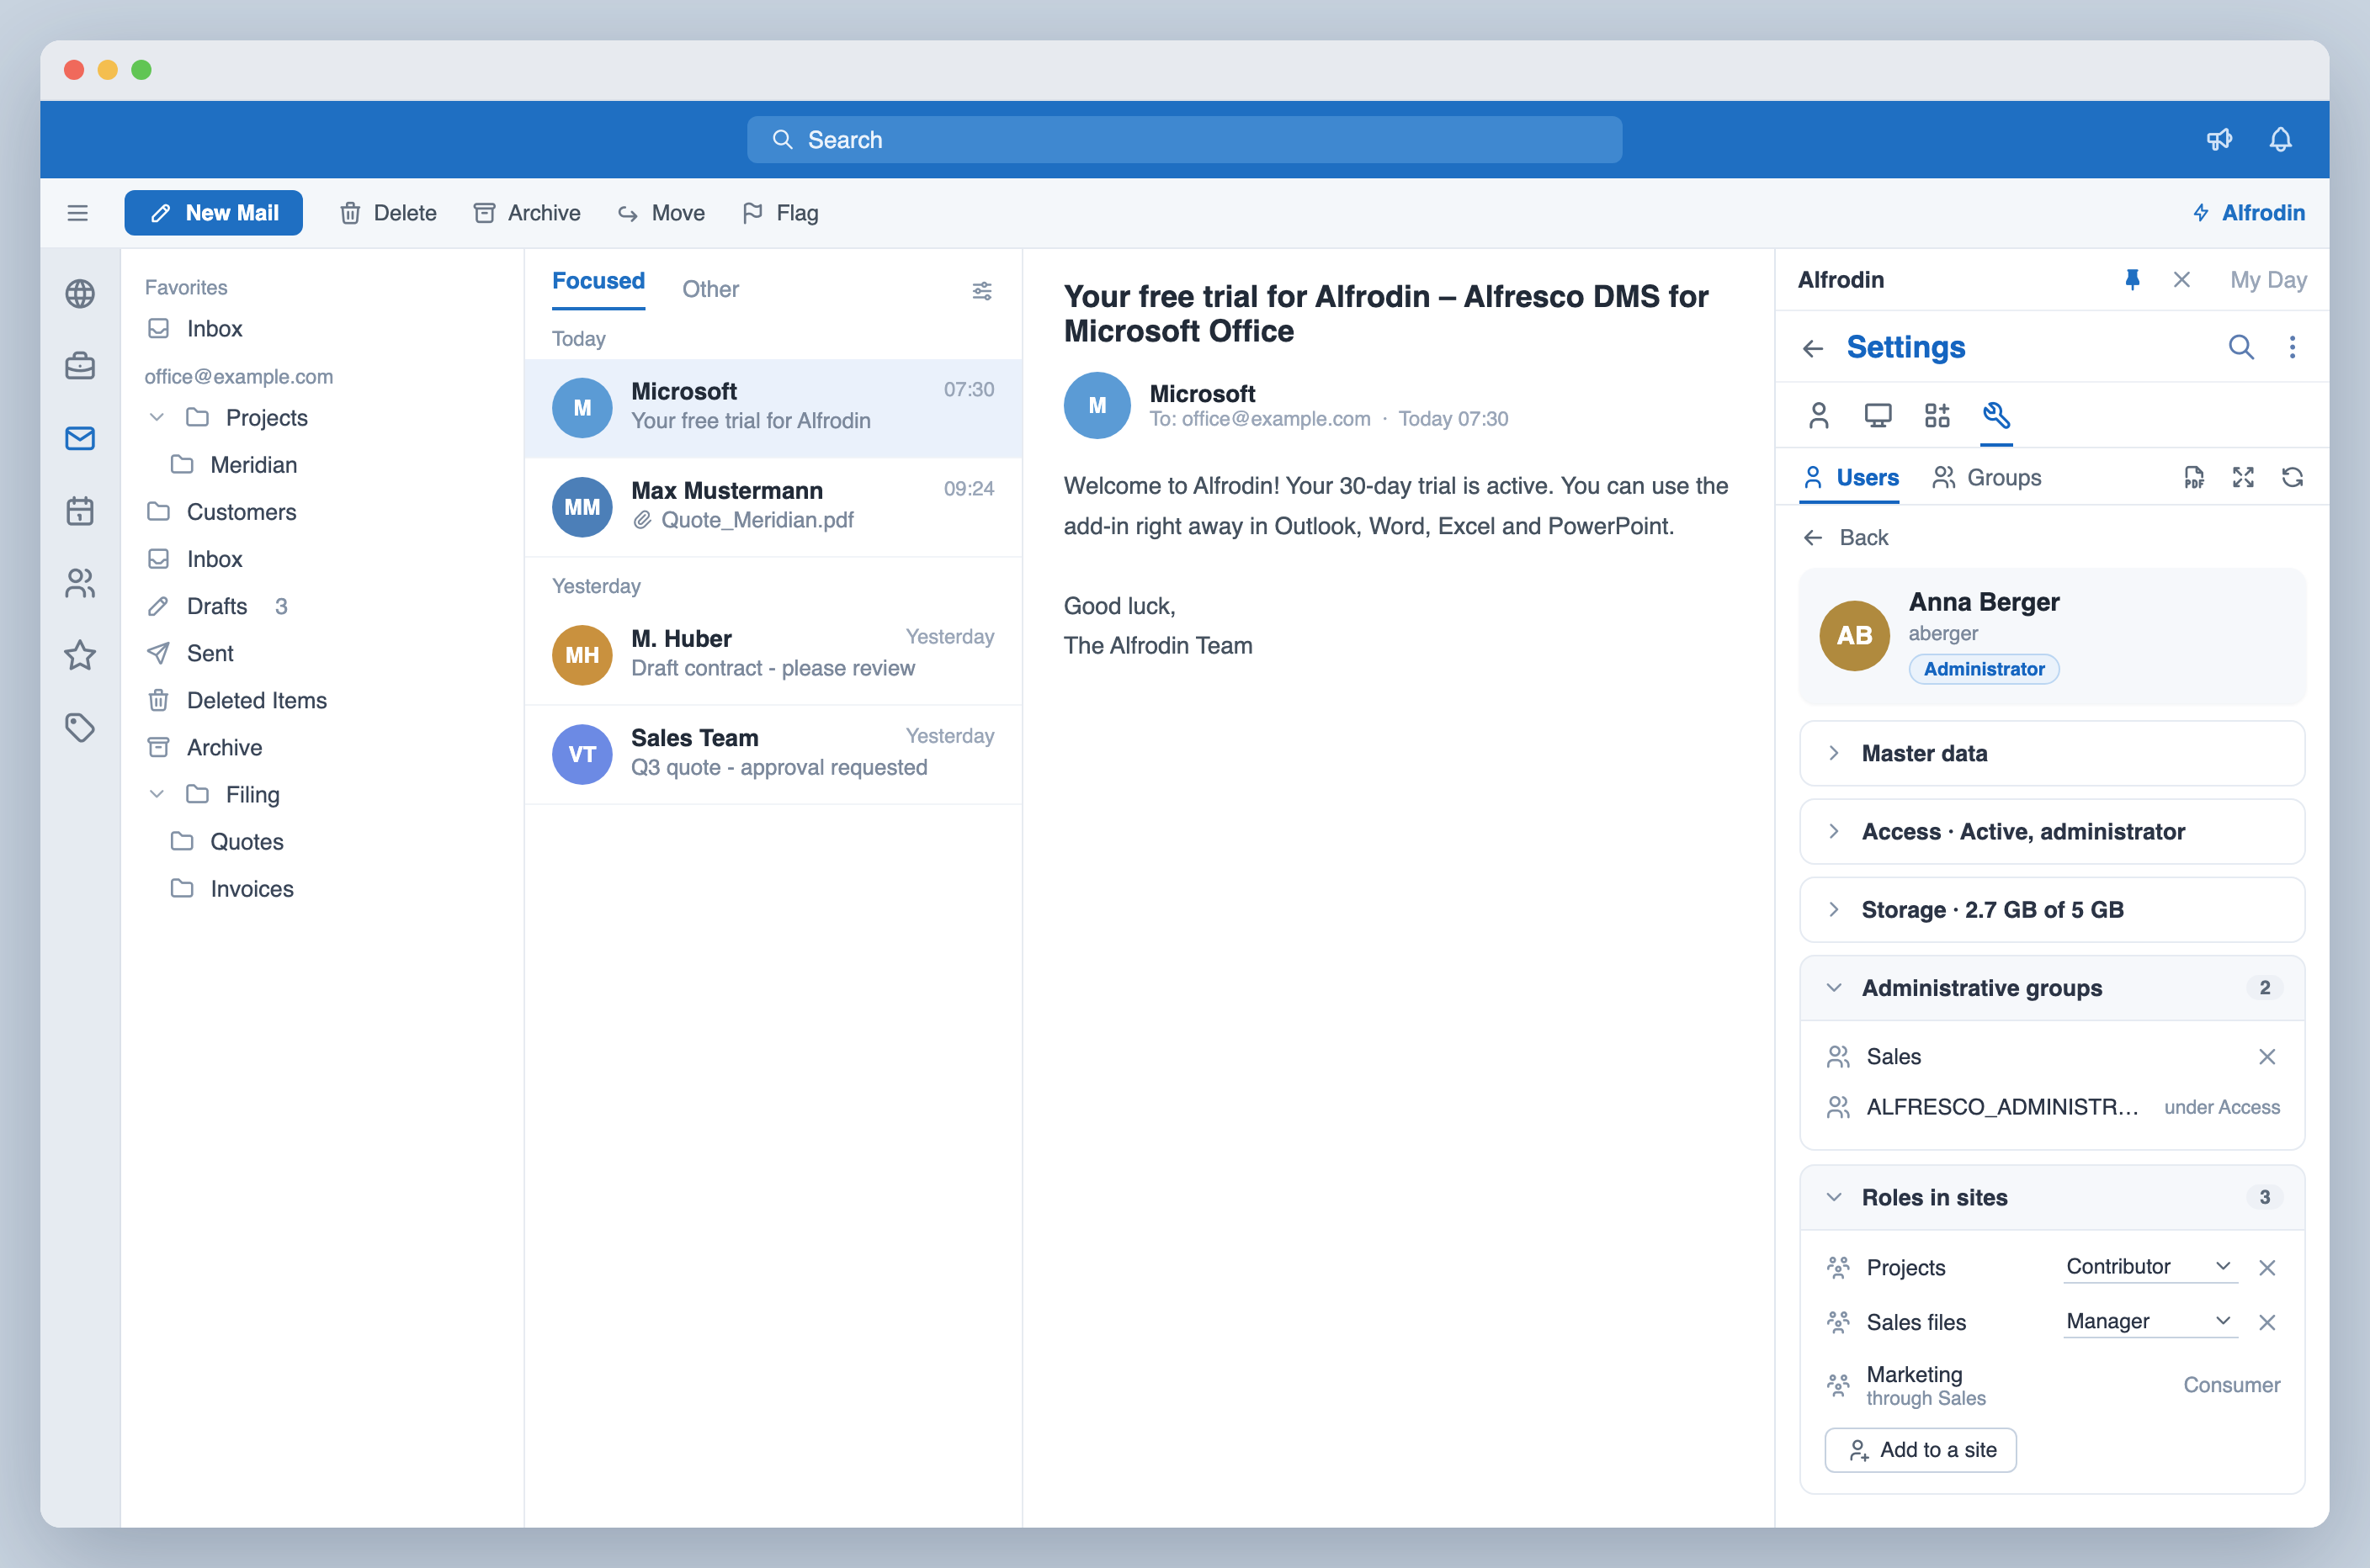Collapse the Projects folder
Screen dimensions: 2370x1568
[157, 417]
